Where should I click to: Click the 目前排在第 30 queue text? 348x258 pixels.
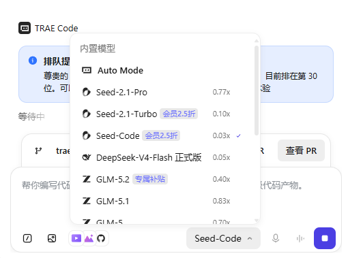click(291, 76)
